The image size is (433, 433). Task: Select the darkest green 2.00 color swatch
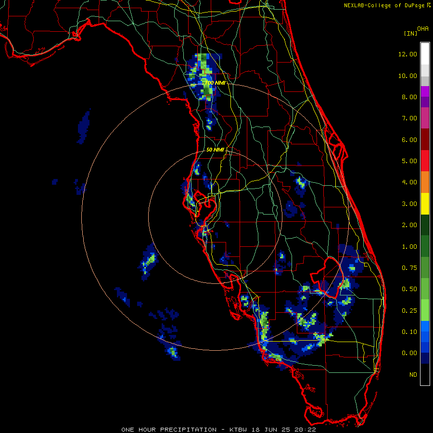425,225
